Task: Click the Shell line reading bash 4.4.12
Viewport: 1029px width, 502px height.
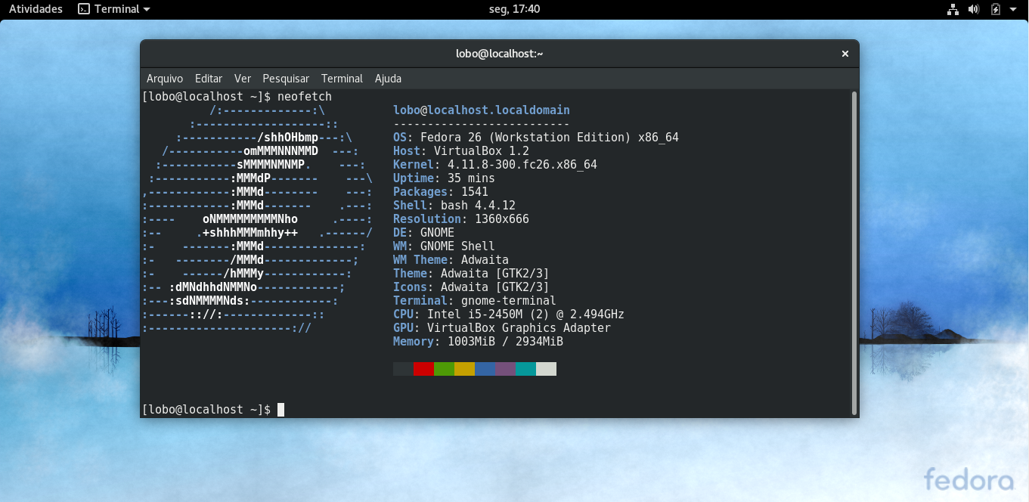Action: click(454, 206)
